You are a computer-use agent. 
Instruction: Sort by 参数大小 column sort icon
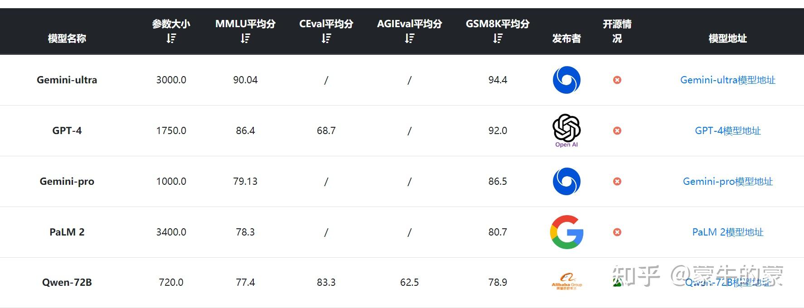click(x=171, y=39)
